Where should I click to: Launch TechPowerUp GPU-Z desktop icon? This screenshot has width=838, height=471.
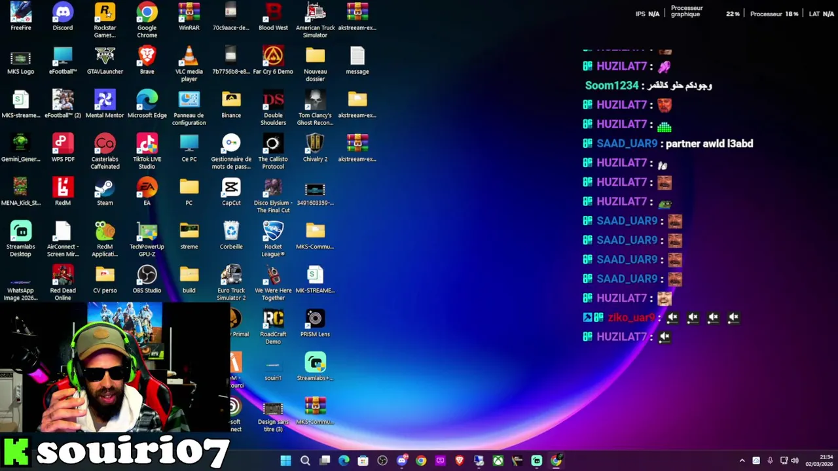coord(147,239)
